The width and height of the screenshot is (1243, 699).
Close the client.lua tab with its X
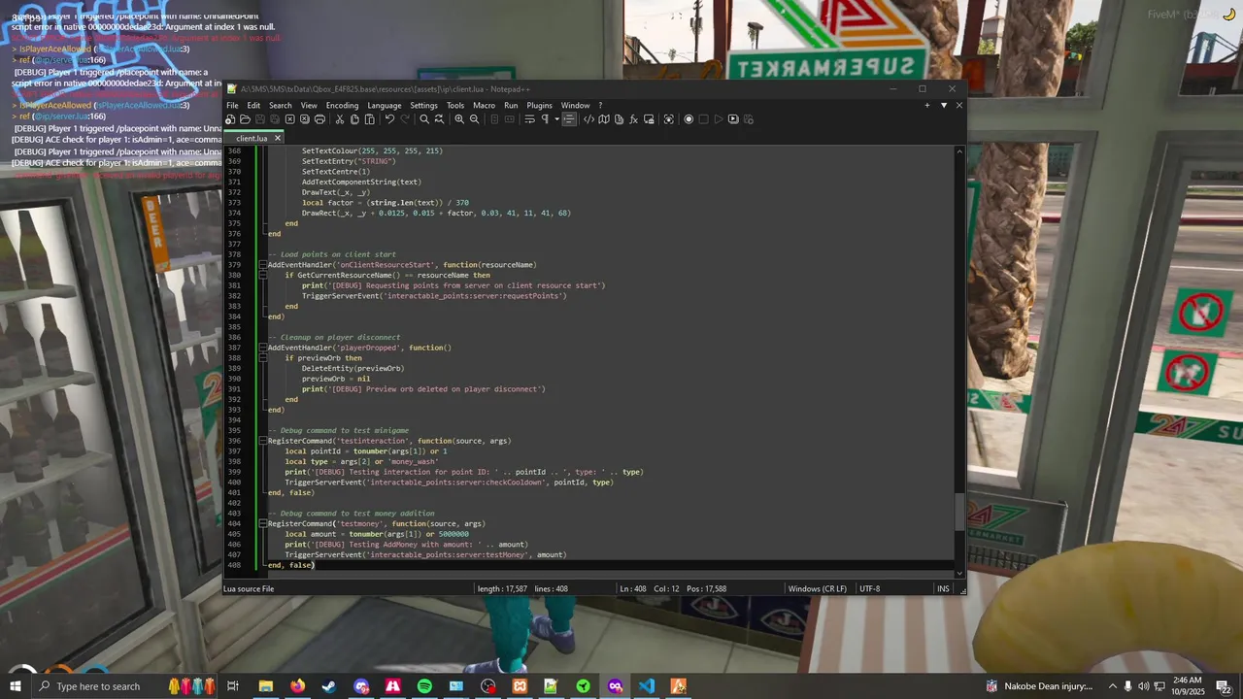click(x=277, y=138)
